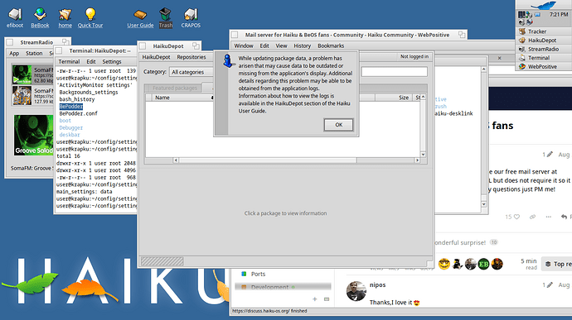Click the ProcessController tray icon
This screenshot has height=320, width=572.
[521, 15]
